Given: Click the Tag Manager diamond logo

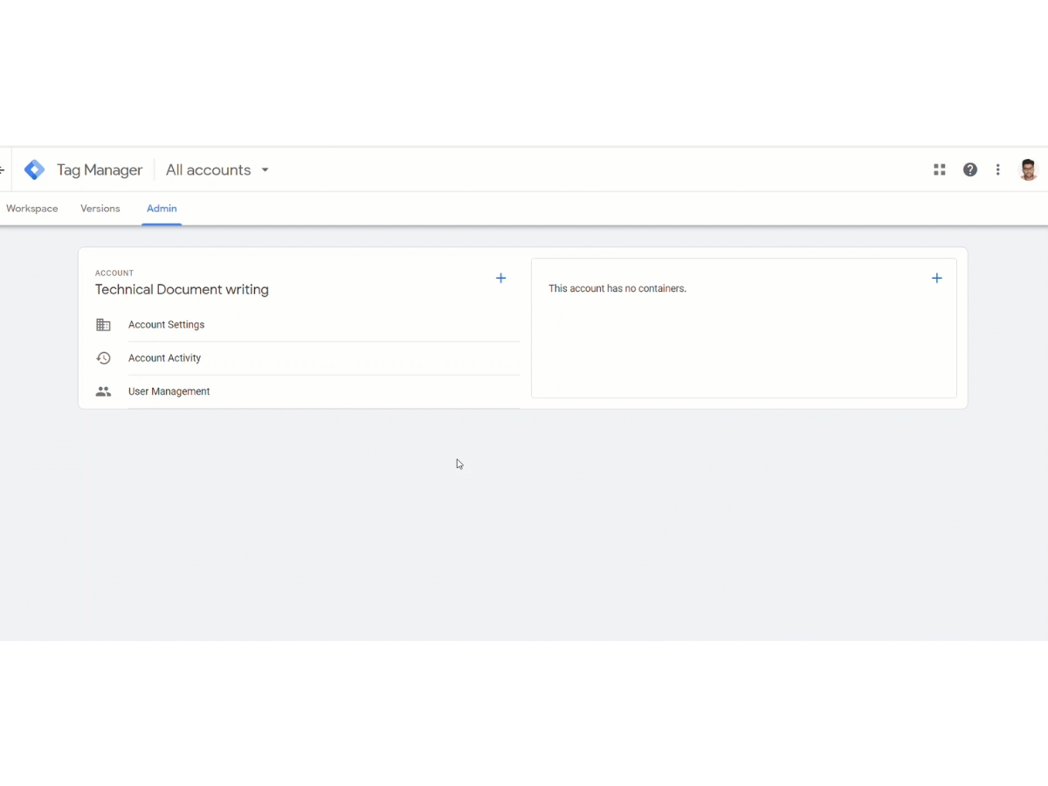Looking at the screenshot, I should [34, 169].
